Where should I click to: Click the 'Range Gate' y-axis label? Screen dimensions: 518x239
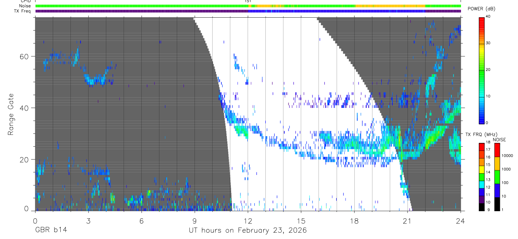pos(11,115)
